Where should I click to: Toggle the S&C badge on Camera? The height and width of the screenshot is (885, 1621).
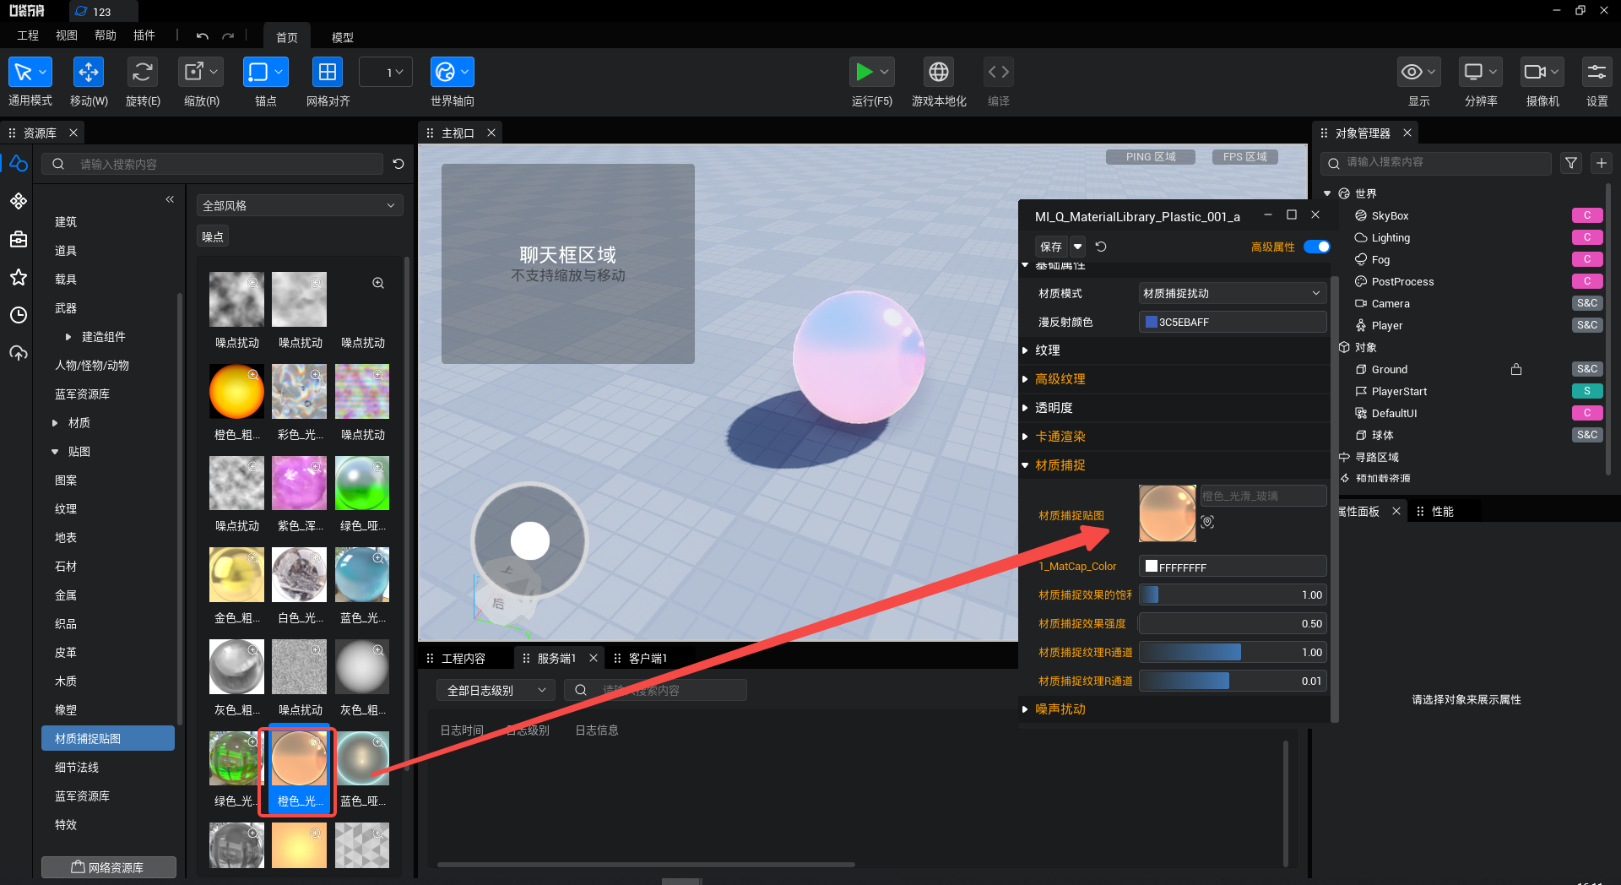coord(1587,303)
